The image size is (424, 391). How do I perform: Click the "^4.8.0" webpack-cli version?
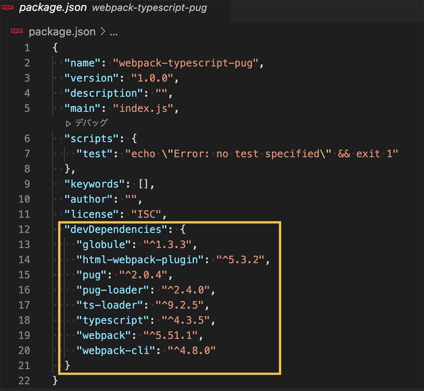(192, 351)
